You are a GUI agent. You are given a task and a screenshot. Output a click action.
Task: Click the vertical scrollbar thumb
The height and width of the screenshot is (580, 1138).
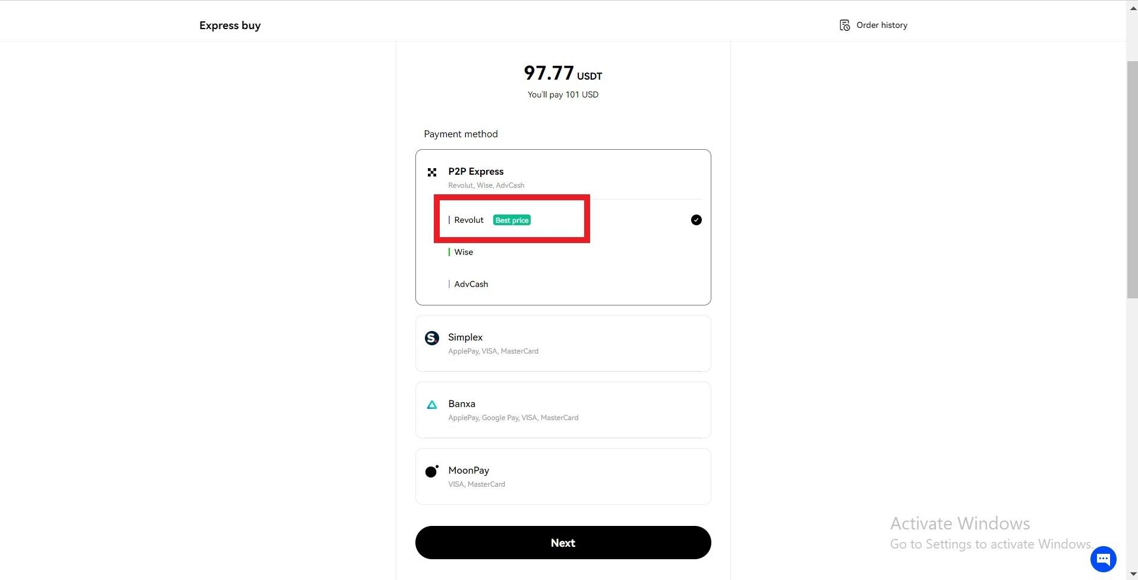tap(1132, 179)
